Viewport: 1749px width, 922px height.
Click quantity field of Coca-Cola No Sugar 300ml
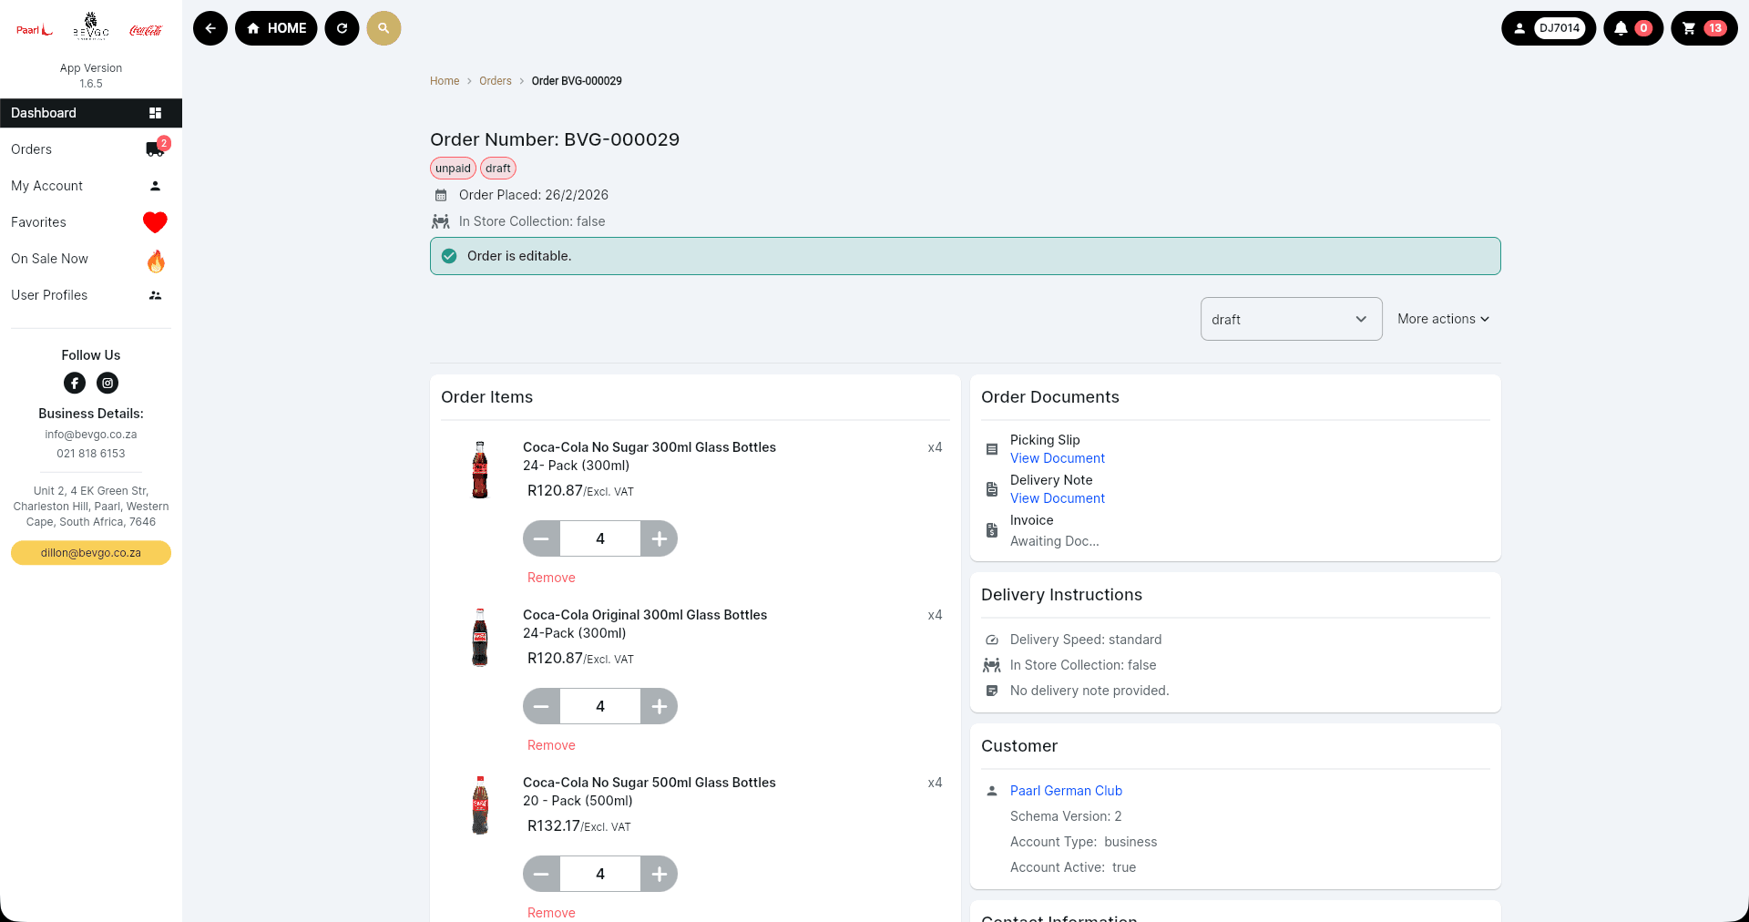pyautogui.click(x=600, y=538)
